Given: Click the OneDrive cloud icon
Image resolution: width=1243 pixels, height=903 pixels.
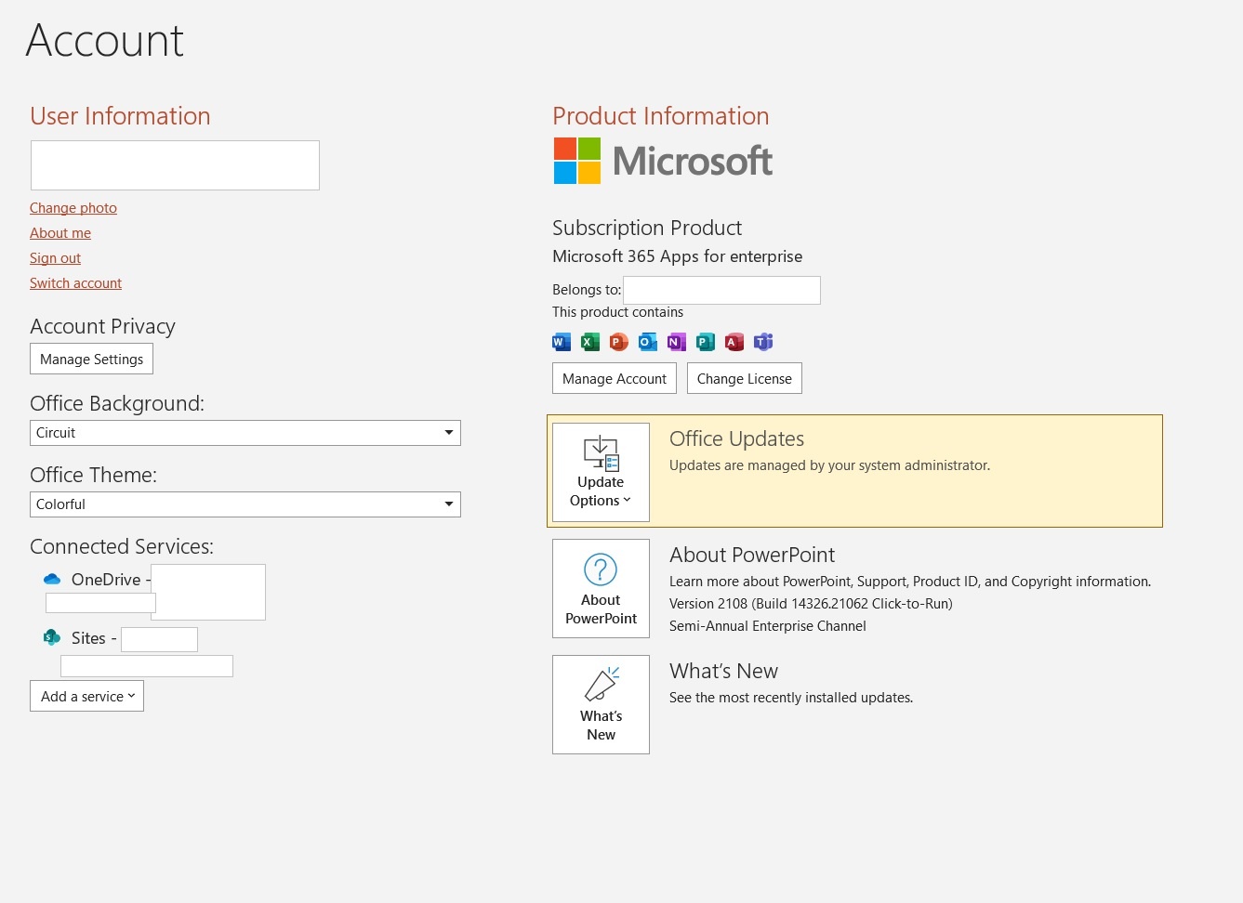Looking at the screenshot, I should click(x=52, y=580).
